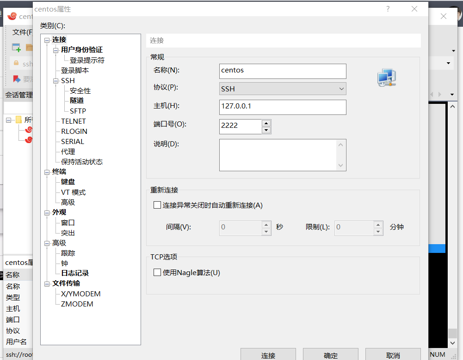Viewport: 463px width, 360px height.
Task: Collapse the 连接 tree node
Action: (x=47, y=40)
